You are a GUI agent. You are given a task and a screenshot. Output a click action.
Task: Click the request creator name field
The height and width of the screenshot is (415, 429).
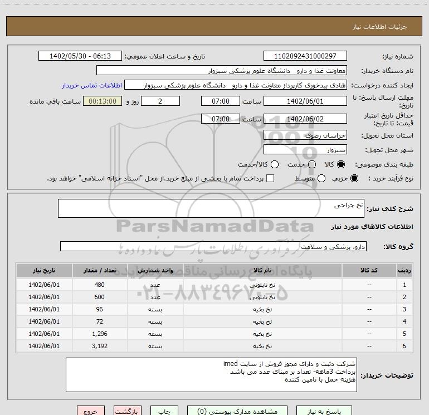pyautogui.click(x=236, y=85)
